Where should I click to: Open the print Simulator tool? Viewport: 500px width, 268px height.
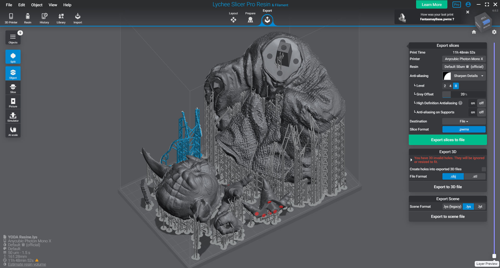tap(13, 116)
